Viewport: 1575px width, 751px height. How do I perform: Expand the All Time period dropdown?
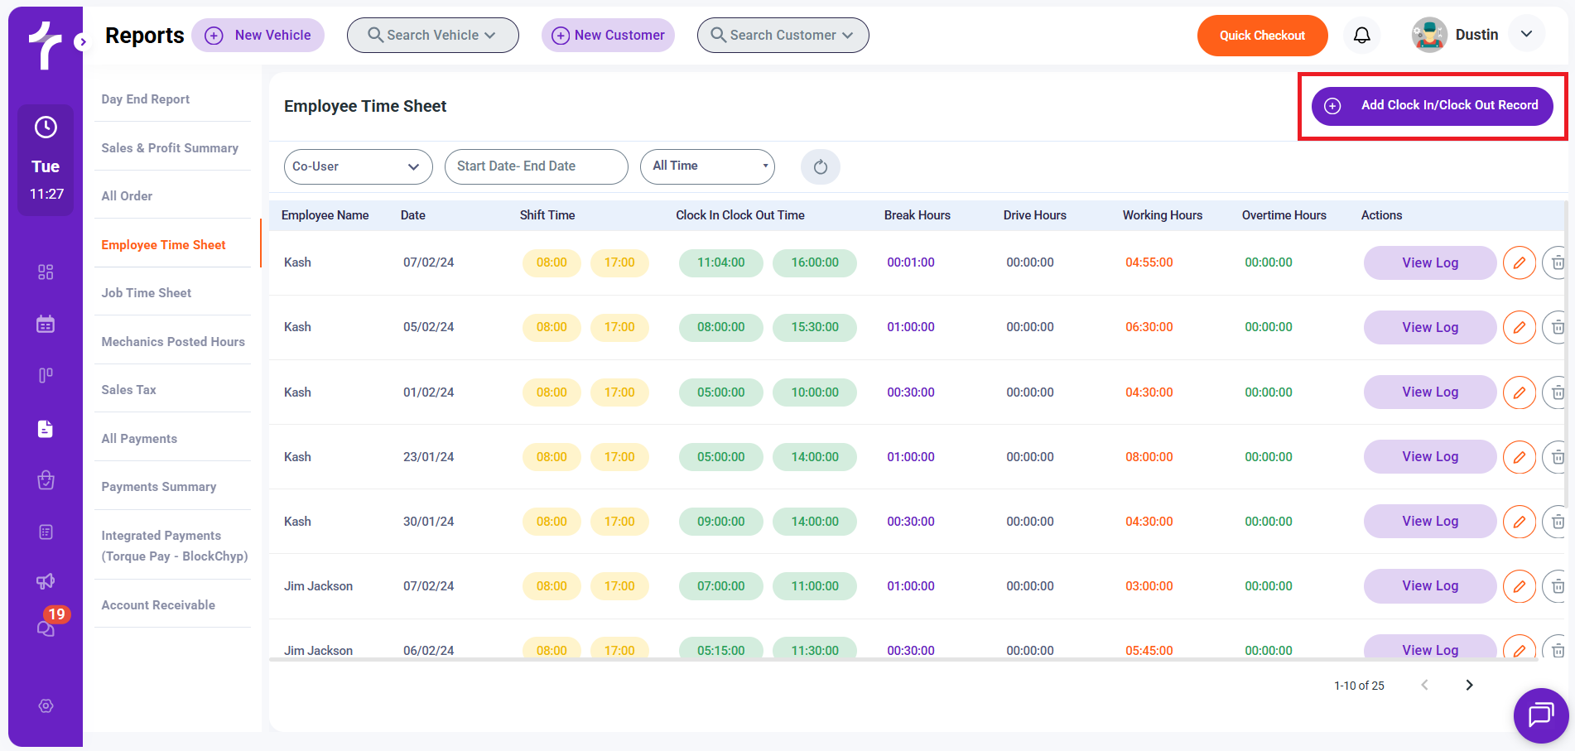pos(707,166)
